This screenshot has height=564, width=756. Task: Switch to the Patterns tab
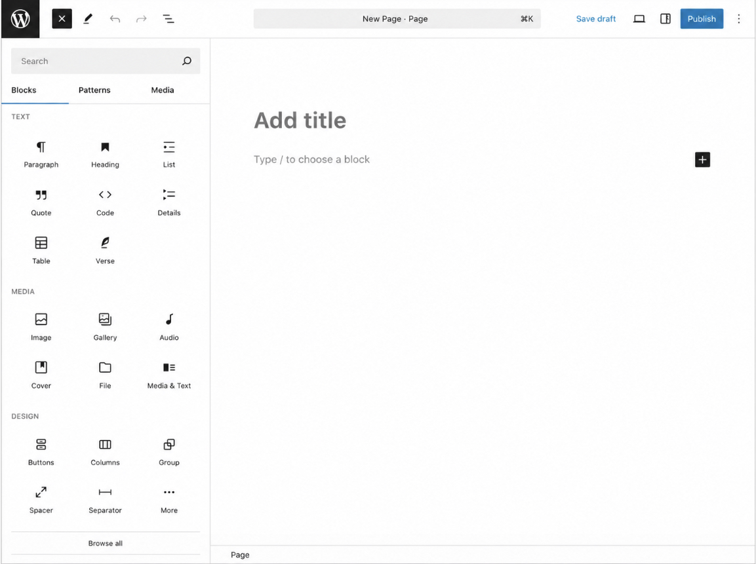coord(94,90)
